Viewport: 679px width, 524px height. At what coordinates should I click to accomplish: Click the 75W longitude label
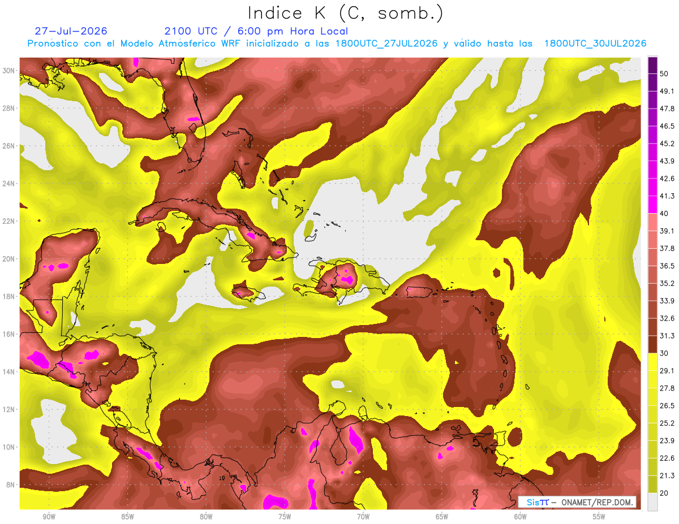285,517
